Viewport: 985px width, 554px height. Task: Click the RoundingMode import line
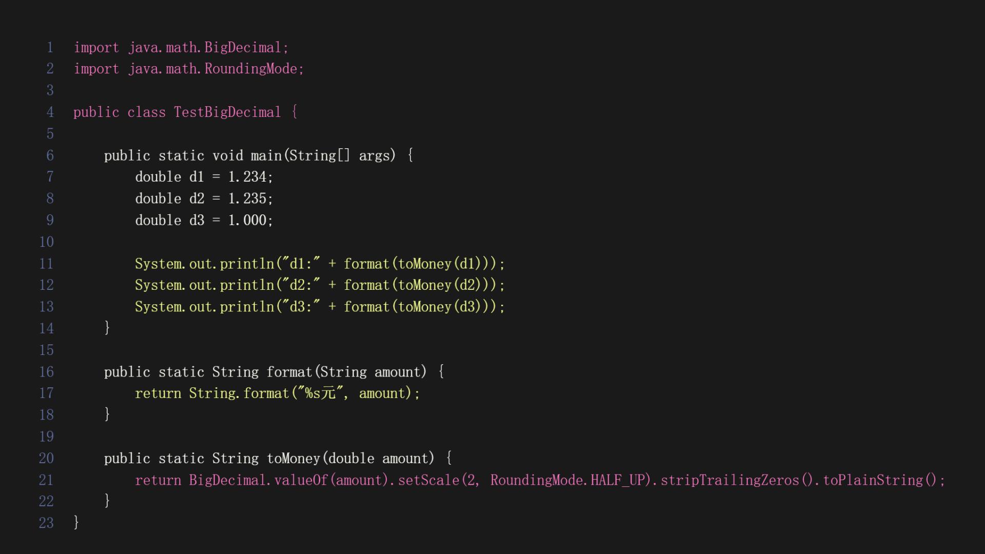(x=189, y=69)
